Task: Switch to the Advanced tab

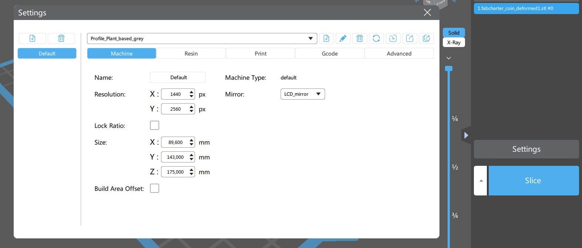Action: click(399, 53)
